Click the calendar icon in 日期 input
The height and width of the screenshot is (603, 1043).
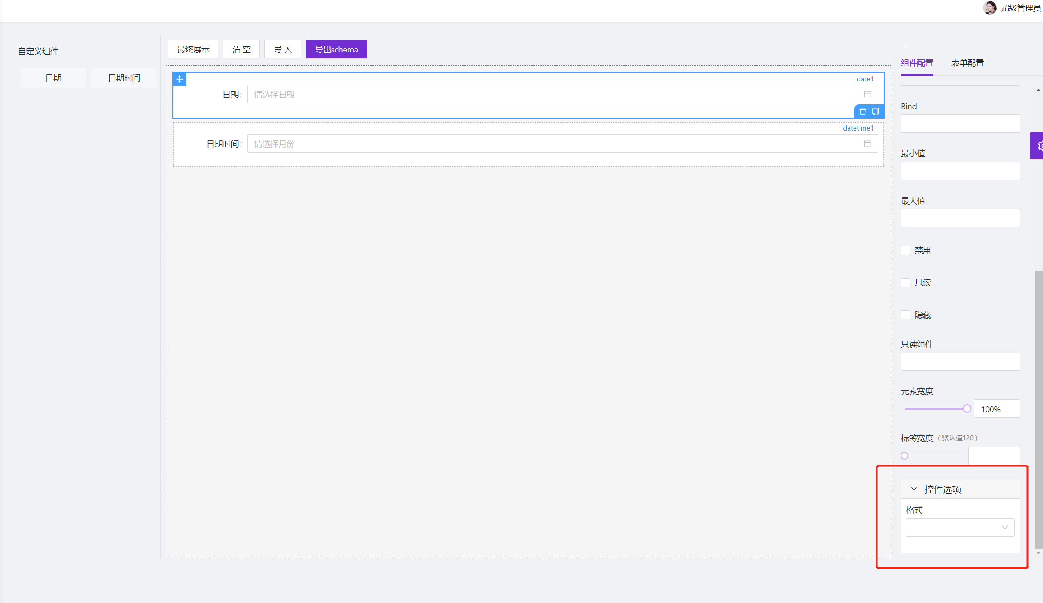[x=867, y=94]
